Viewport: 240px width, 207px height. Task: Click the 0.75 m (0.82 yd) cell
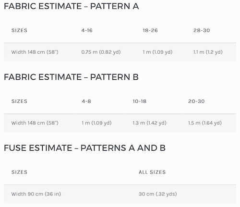click(x=101, y=52)
